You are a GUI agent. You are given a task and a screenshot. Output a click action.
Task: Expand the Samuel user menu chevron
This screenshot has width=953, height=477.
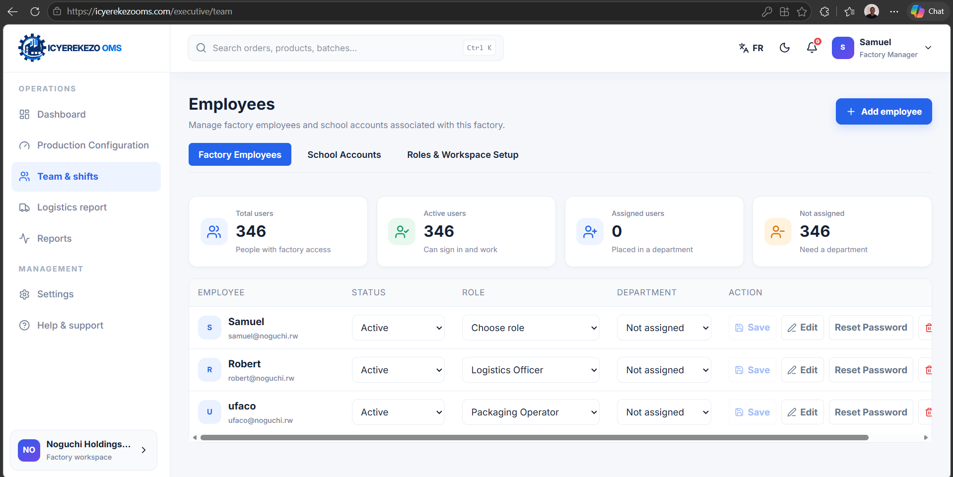pyautogui.click(x=928, y=48)
